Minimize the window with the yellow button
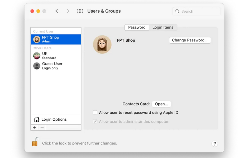 pyautogui.click(x=38, y=11)
